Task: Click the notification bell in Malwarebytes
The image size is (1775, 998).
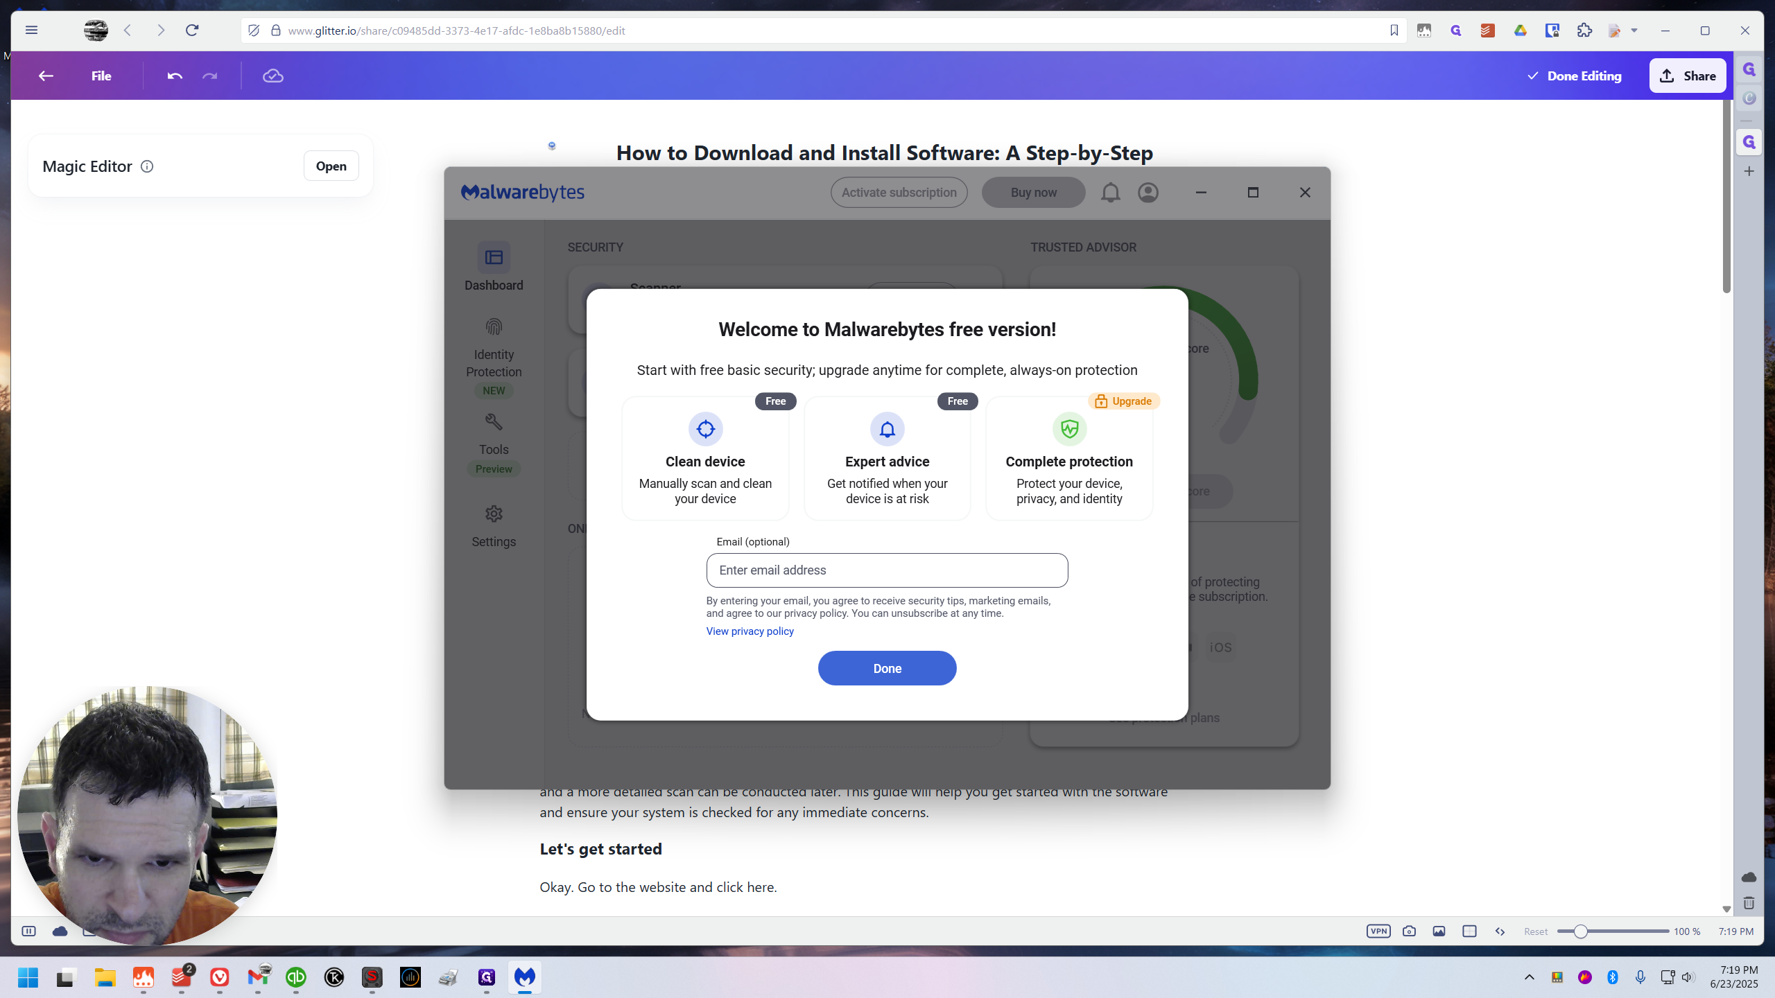Action: tap(1110, 192)
